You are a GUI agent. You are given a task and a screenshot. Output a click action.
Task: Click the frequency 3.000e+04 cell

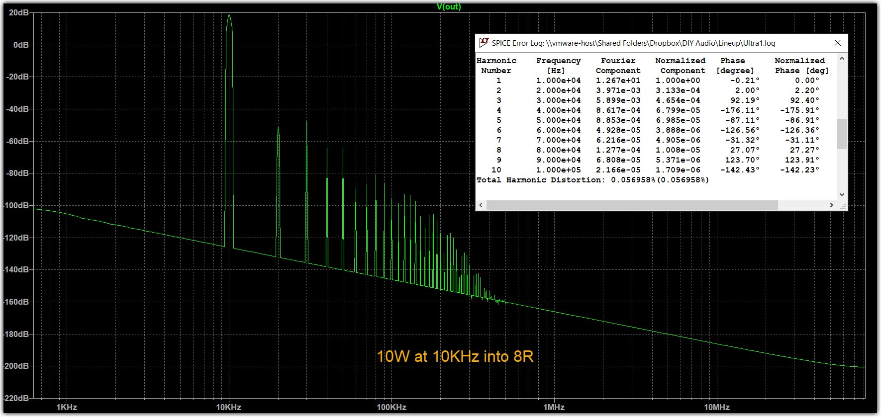(558, 100)
